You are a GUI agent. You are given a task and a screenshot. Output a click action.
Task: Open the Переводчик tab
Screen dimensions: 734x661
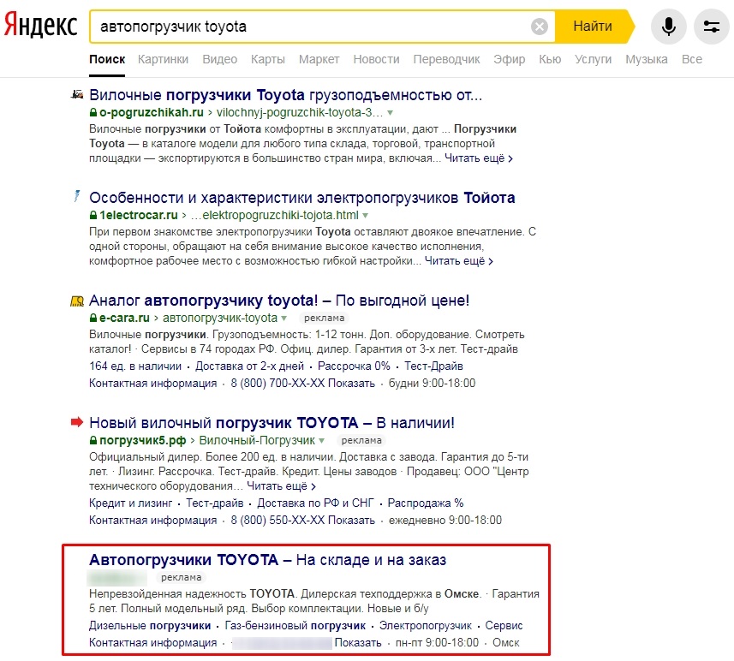click(x=446, y=59)
